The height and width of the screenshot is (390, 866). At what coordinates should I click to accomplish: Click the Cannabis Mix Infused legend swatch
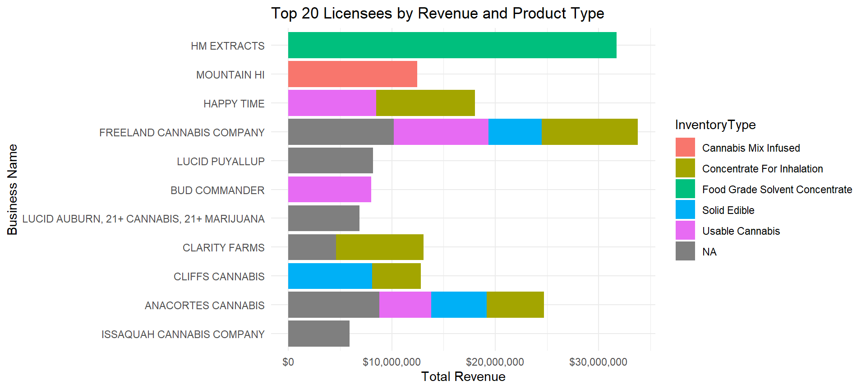point(685,148)
